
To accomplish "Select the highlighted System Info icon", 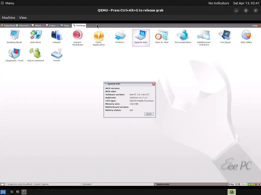I will point(141,38).
